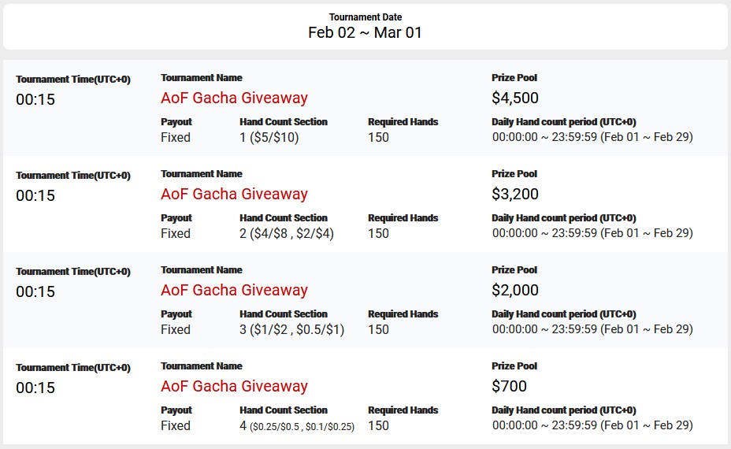The image size is (731, 449).
Task: Click Fixed payout in the $2,000 tournament row
Action: (x=176, y=330)
